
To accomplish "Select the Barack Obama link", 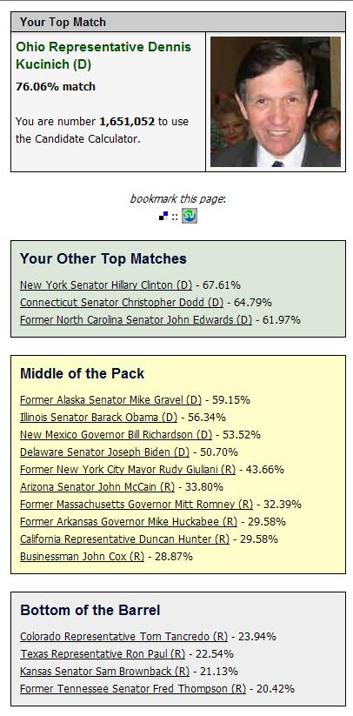I will pyautogui.click(x=98, y=418).
